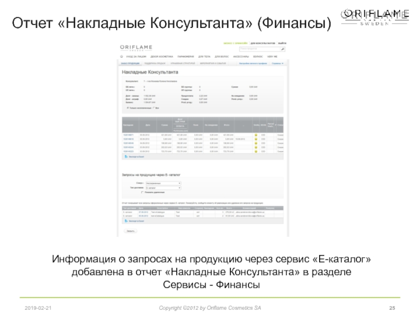Click the Excel export icon below the invoices table
Screen dimensions: 420x315
tap(126, 156)
